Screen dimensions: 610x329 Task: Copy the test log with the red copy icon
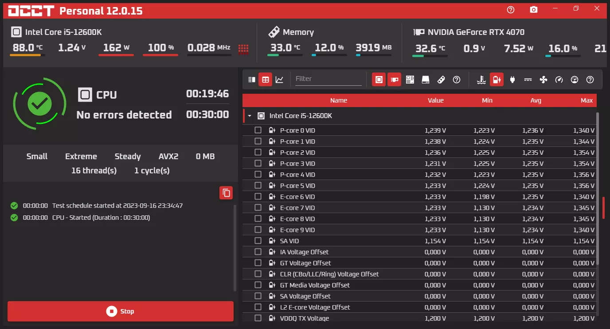click(x=226, y=193)
